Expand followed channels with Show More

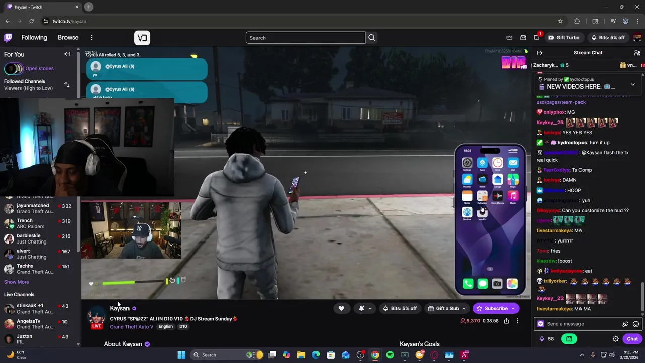pyautogui.click(x=17, y=282)
